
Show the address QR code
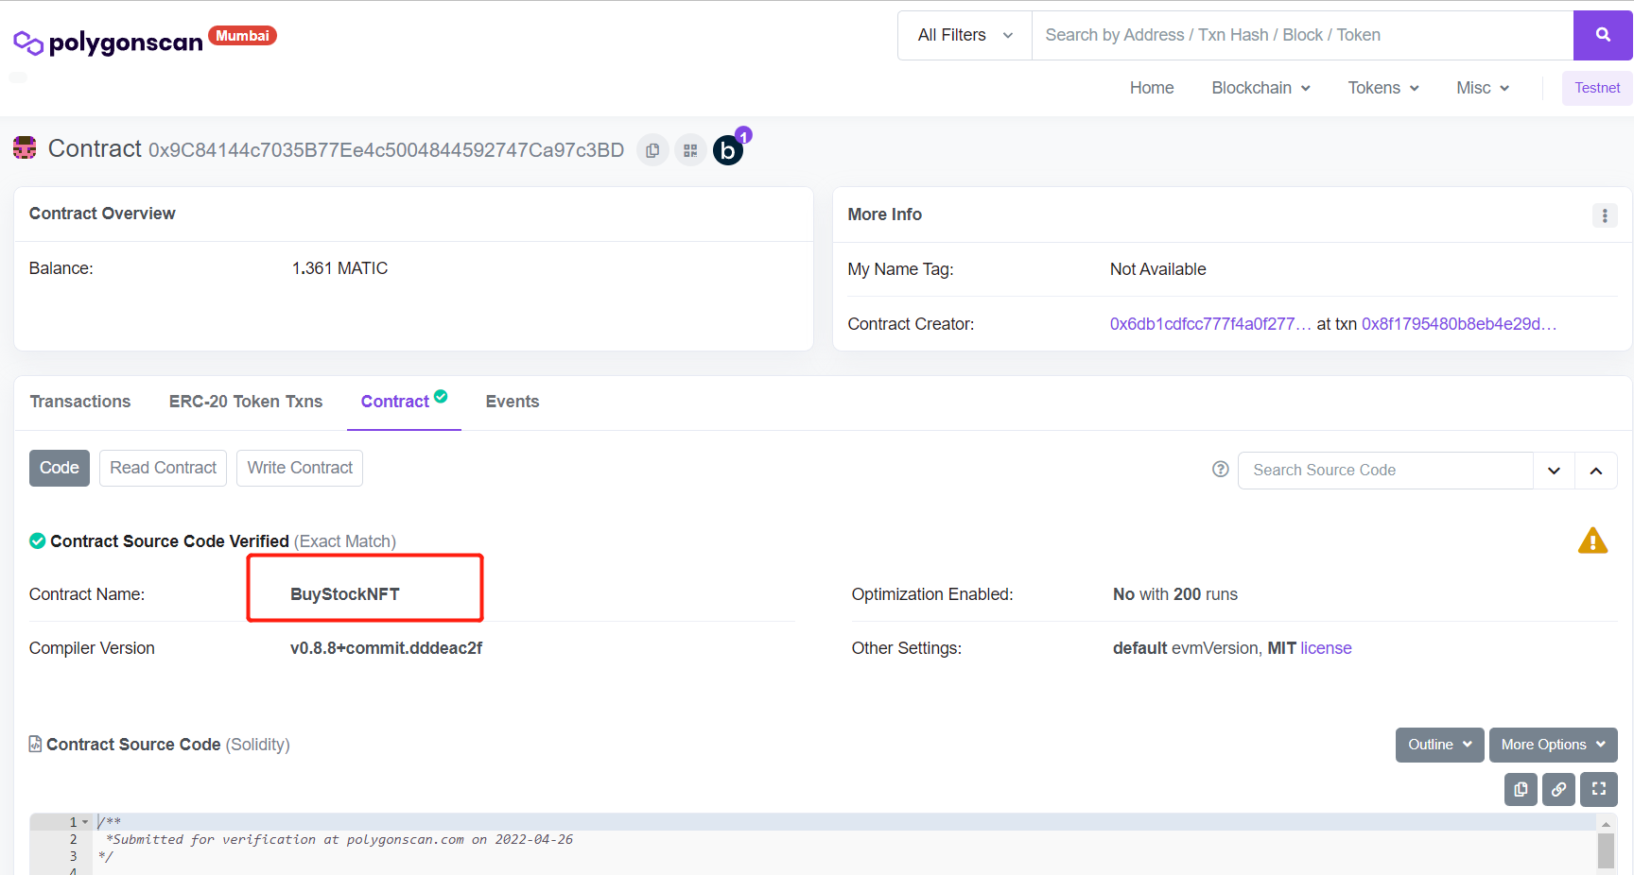click(x=690, y=150)
